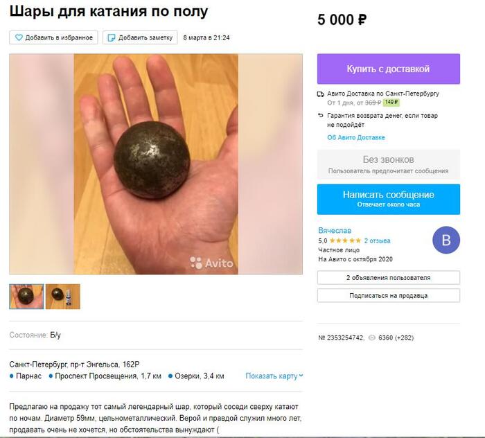Click the heart icon to favorite
The height and width of the screenshot is (438, 485).
(19, 37)
